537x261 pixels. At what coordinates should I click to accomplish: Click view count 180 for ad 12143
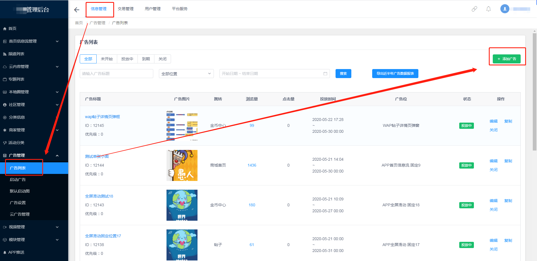252,205
